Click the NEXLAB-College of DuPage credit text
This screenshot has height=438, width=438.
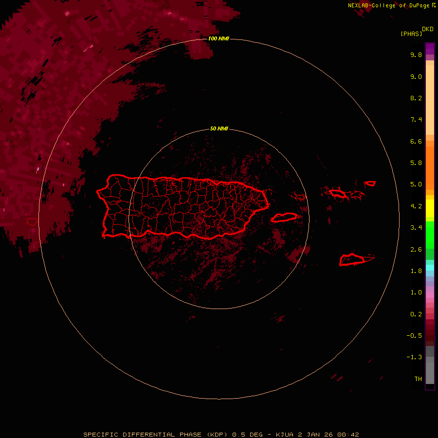pyautogui.click(x=388, y=5)
